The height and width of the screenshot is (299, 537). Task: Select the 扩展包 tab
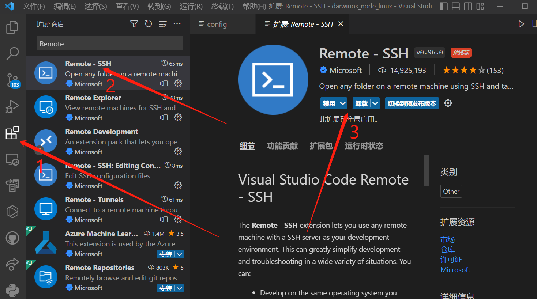point(321,146)
